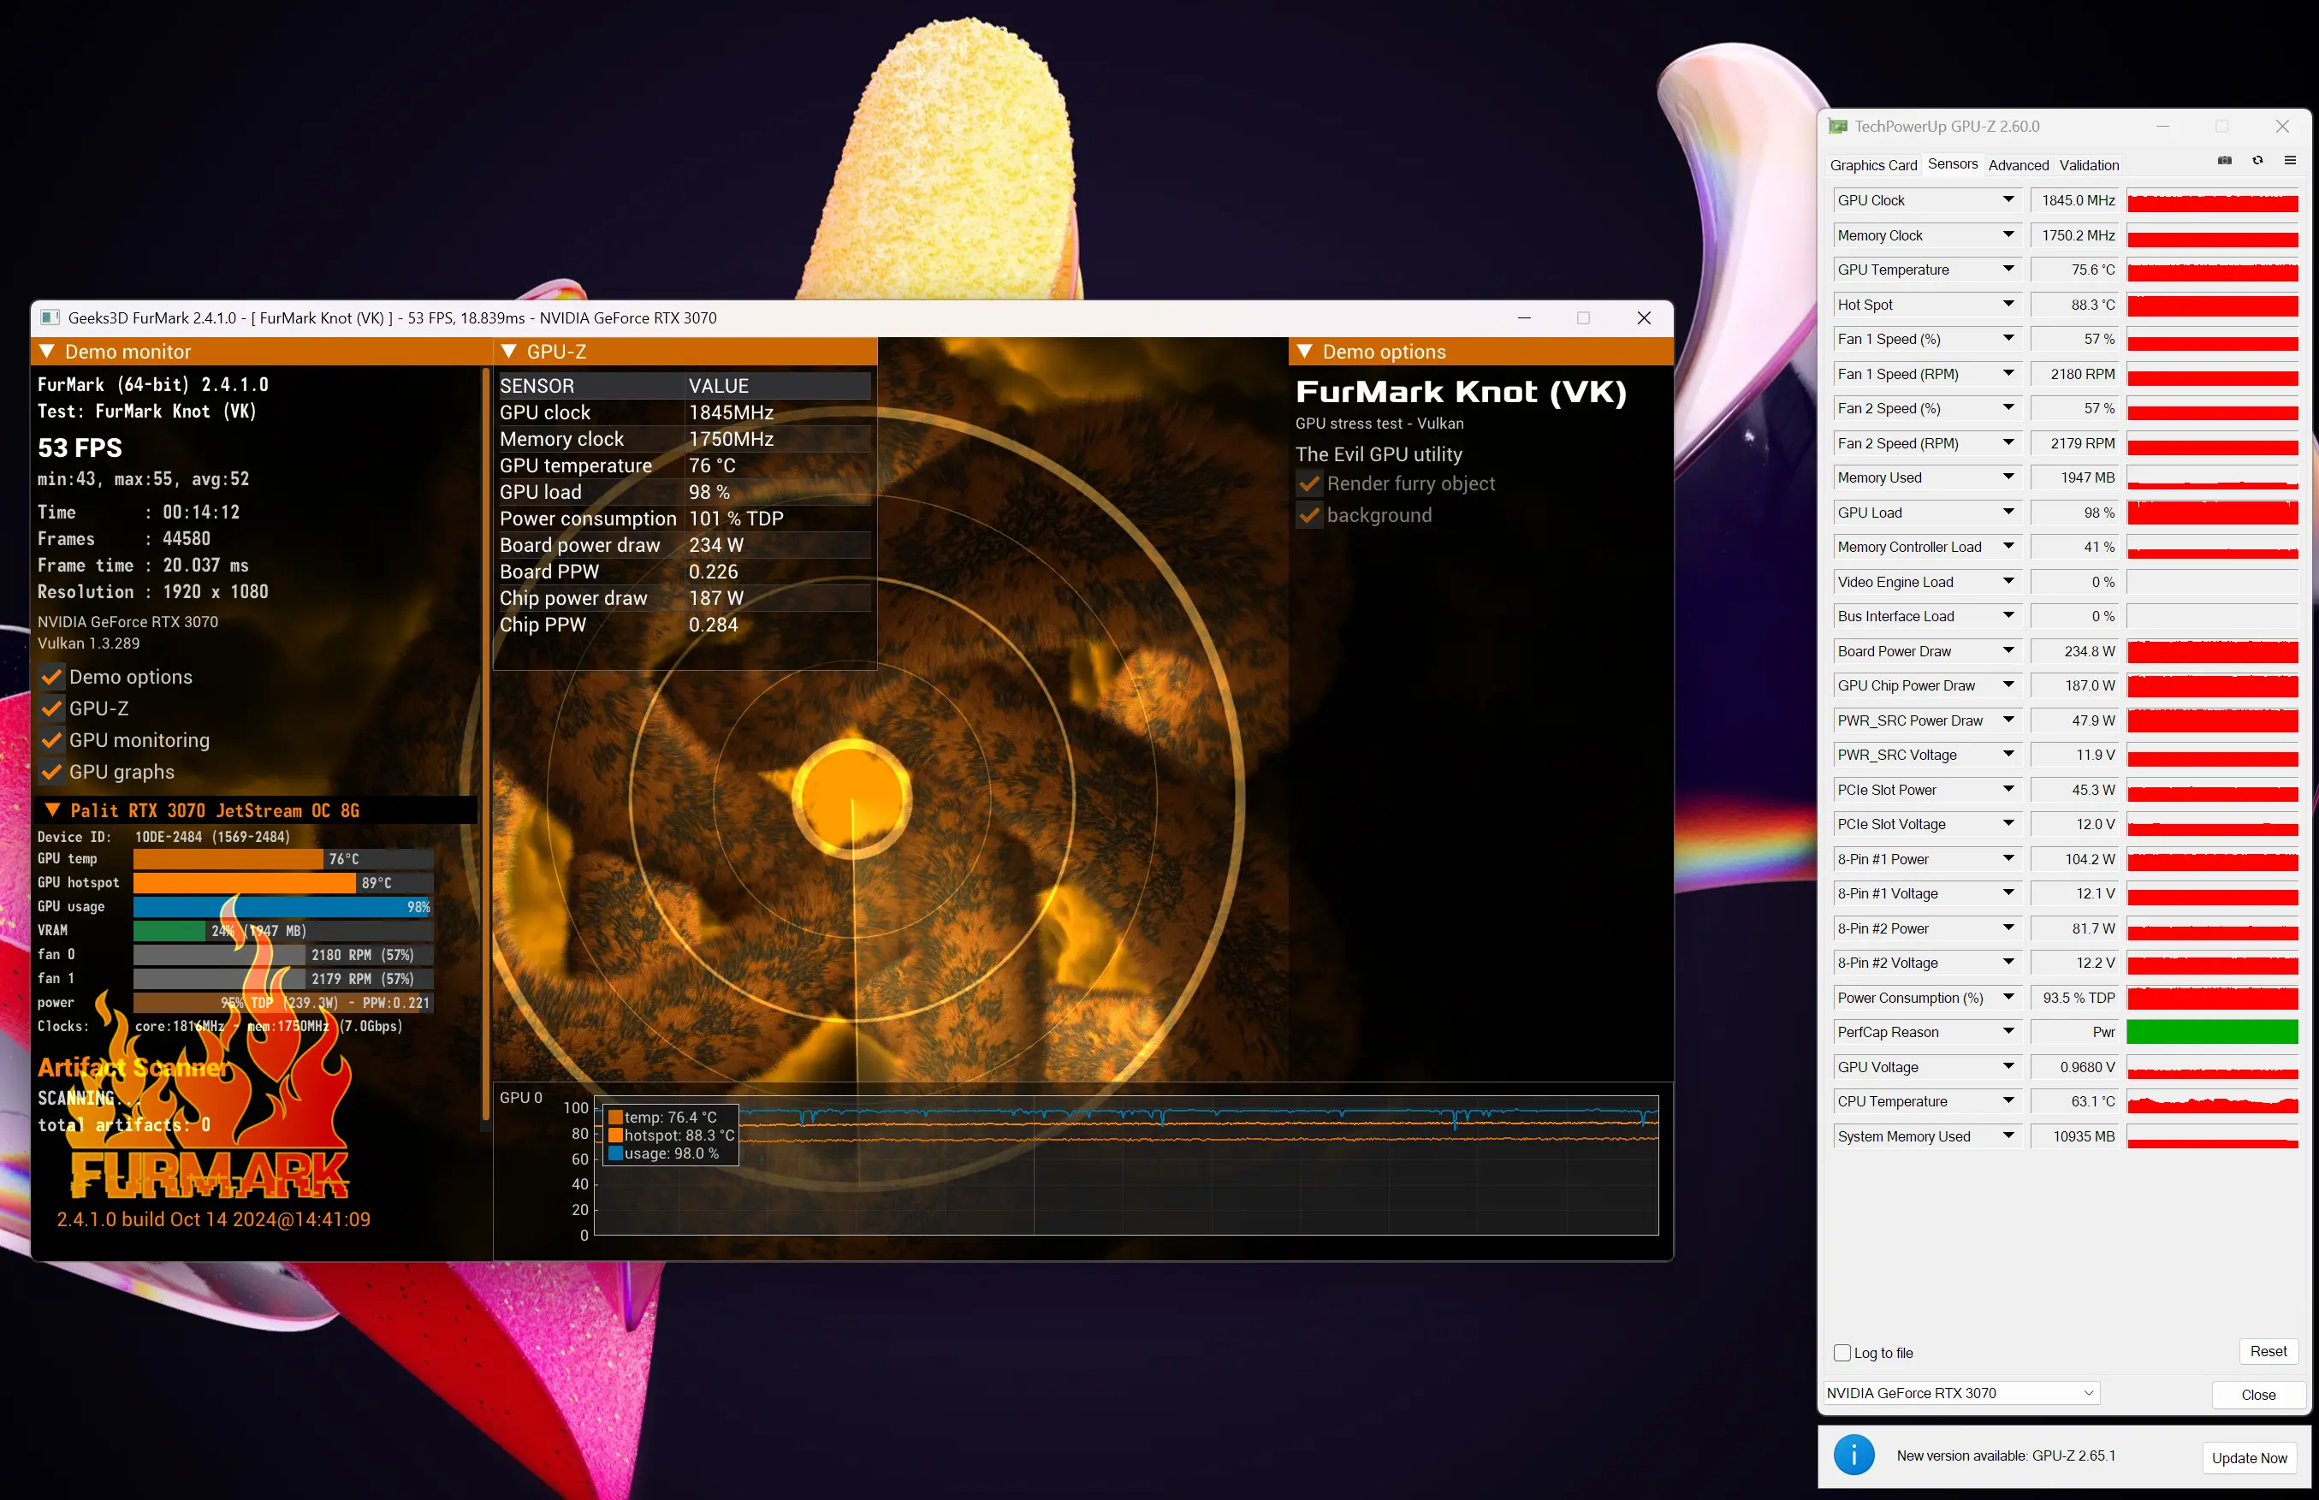The width and height of the screenshot is (2319, 1500).
Task: Click the 1845.0 MHz GPU Clock value
Action: [x=2077, y=200]
